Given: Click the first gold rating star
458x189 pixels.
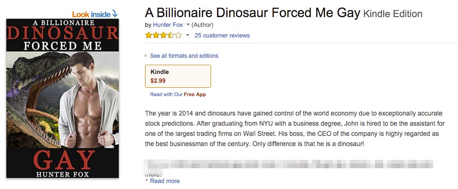Looking at the screenshot, I should coord(149,35).
